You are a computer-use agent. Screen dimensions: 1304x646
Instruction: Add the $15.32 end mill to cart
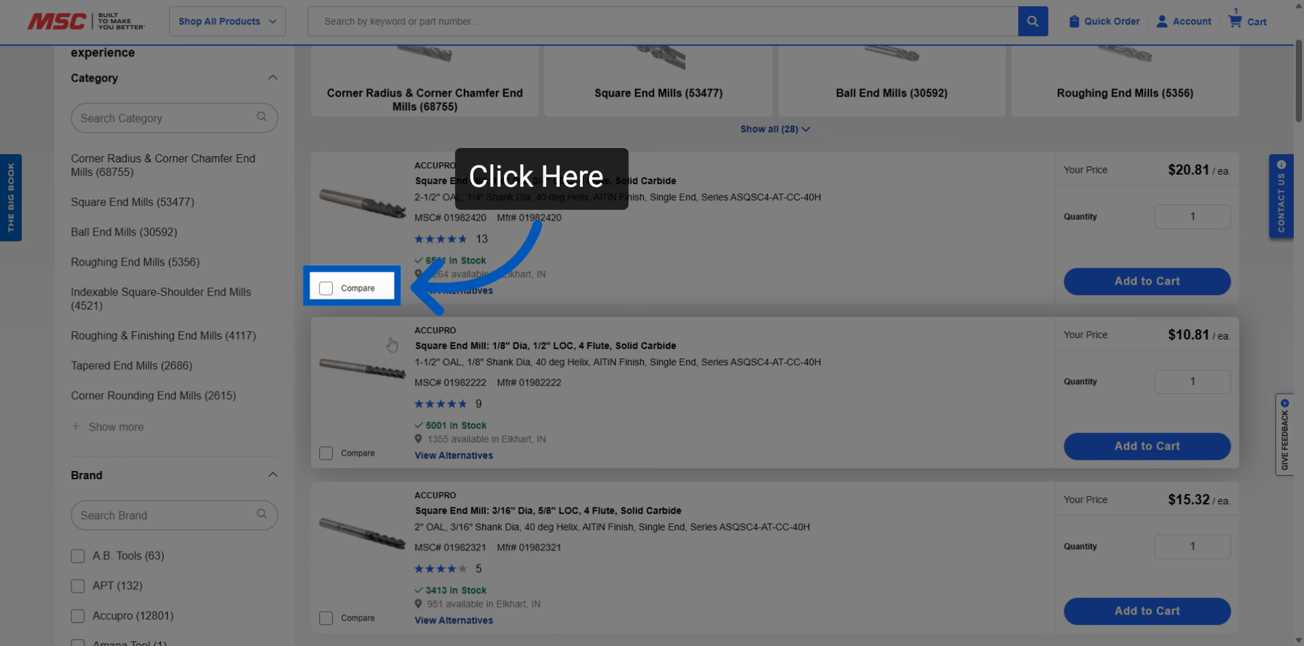1147,611
